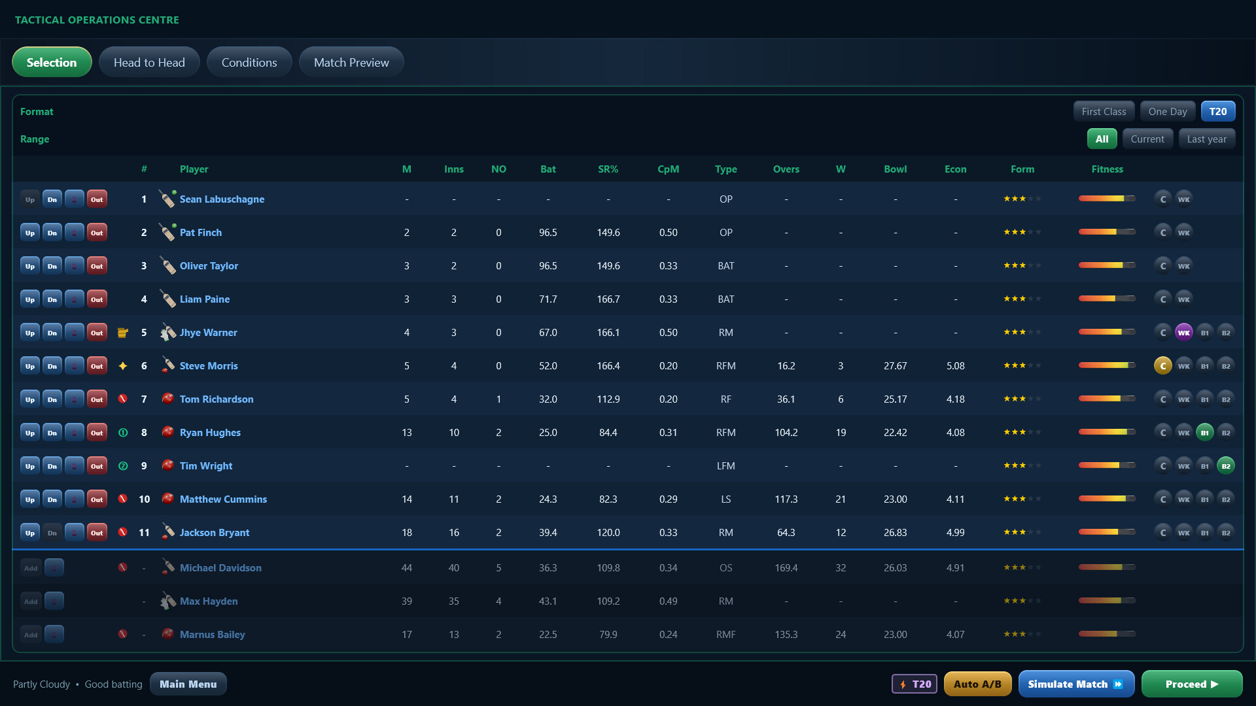
Task: Click the captain star marker beside Steve Morris
Action: pos(122,366)
